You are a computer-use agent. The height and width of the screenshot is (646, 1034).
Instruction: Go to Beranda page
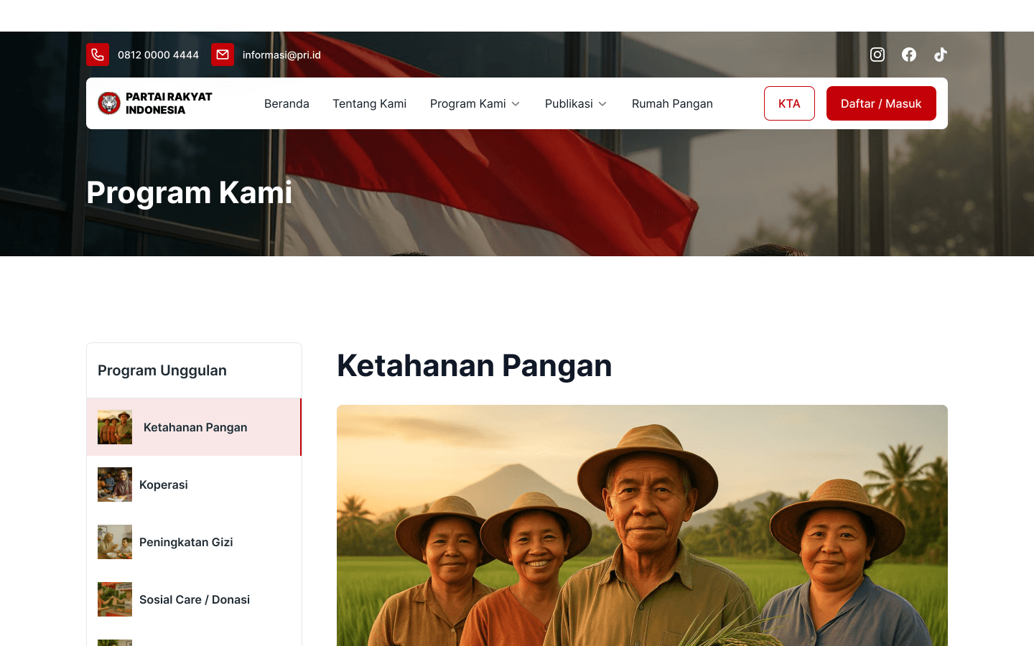point(287,103)
